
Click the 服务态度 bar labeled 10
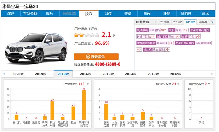106,112
